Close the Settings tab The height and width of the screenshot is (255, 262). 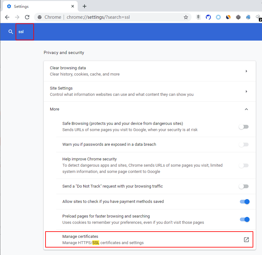72,6
